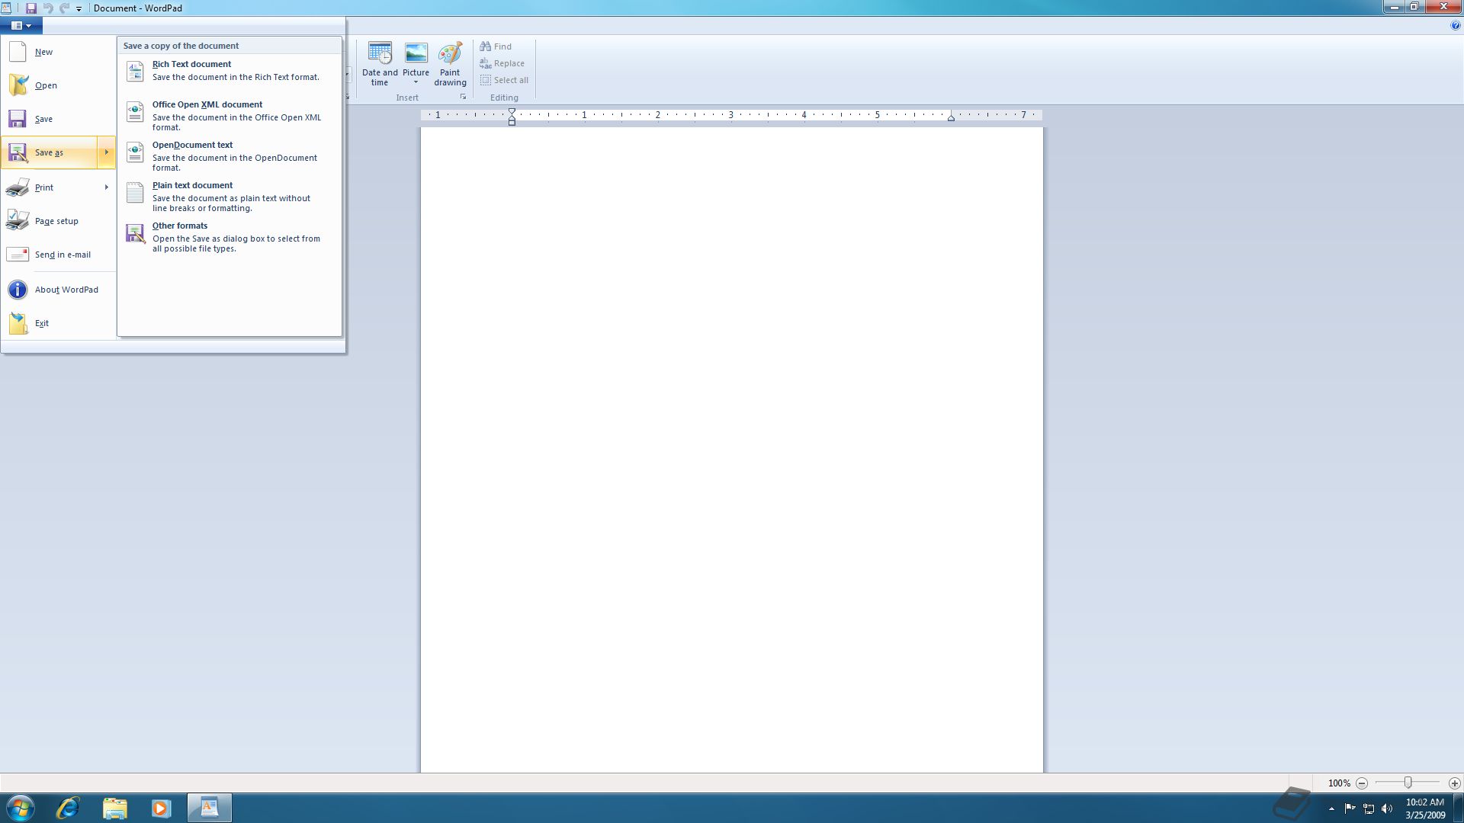
Task: Open the Picture dropdown arrow
Action: (x=416, y=82)
